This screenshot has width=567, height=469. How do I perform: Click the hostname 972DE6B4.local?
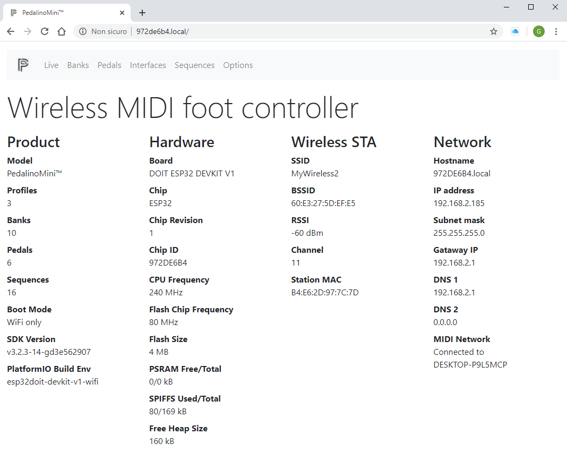pyautogui.click(x=462, y=174)
